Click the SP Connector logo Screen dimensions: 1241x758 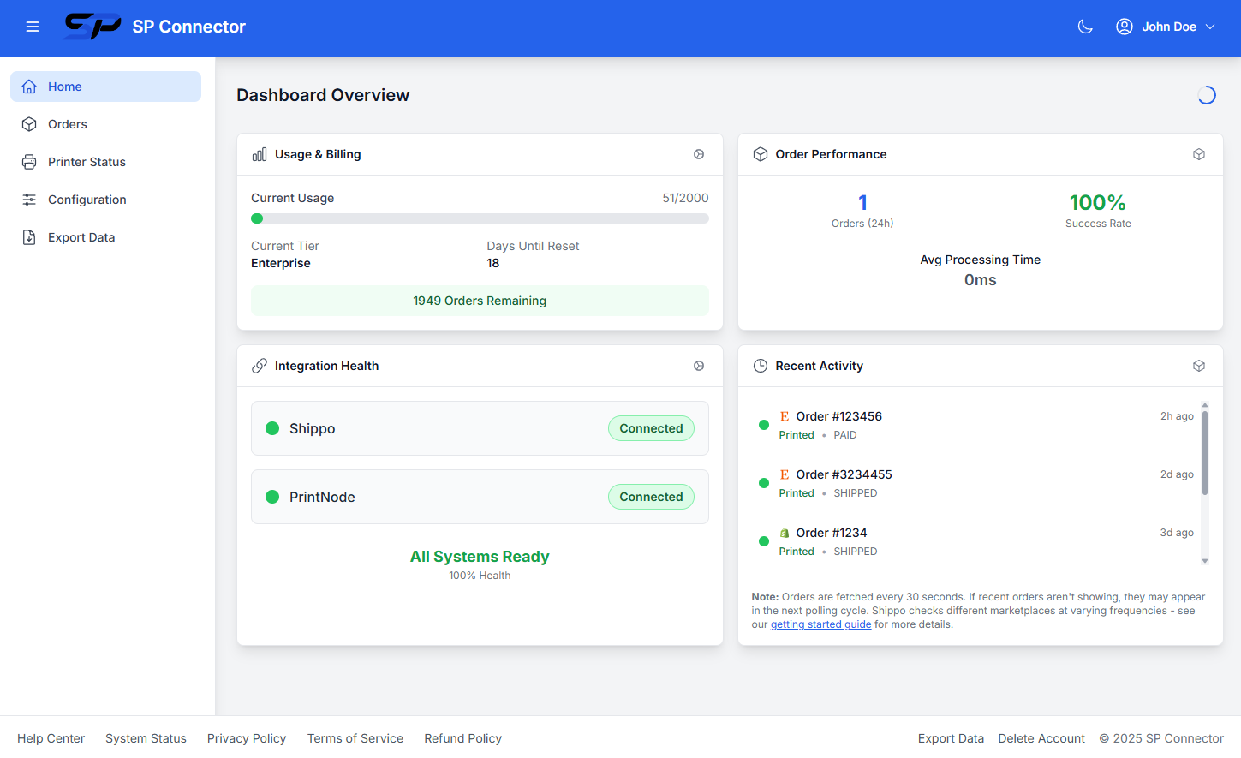click(92, 27)
